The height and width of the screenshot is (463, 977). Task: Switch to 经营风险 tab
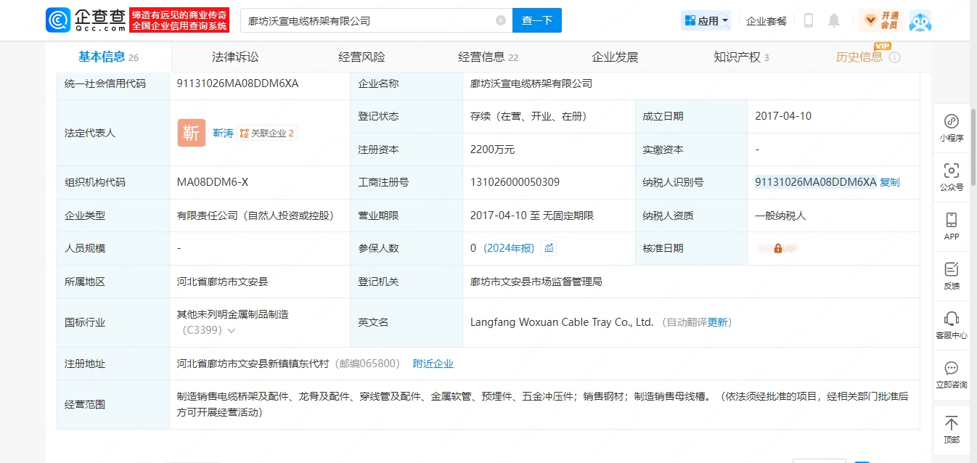point(361,57)
